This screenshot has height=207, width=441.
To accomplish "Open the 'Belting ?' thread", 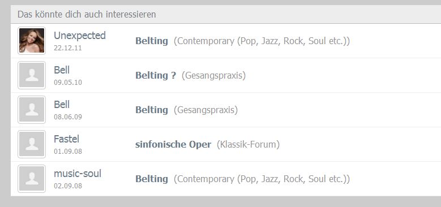I will coord(156,76).
